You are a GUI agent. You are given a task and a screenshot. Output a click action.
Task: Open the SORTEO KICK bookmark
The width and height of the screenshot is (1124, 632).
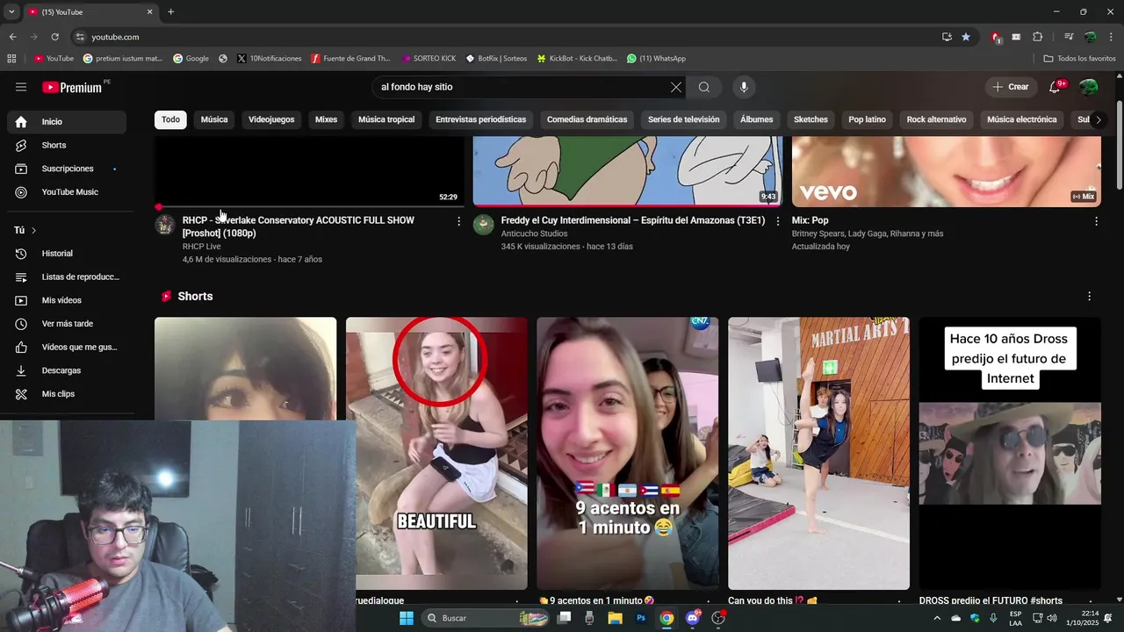[x=428, y=59]
